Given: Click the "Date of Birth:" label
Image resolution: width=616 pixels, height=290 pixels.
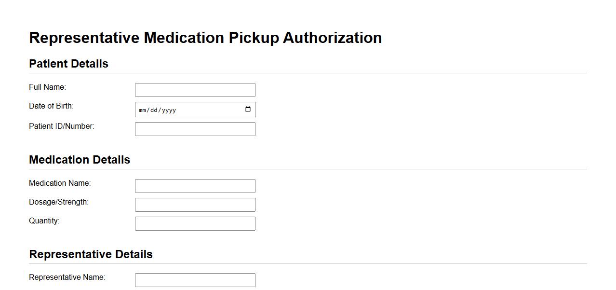Looking at the screenshot, I should [x=51, y=106].
